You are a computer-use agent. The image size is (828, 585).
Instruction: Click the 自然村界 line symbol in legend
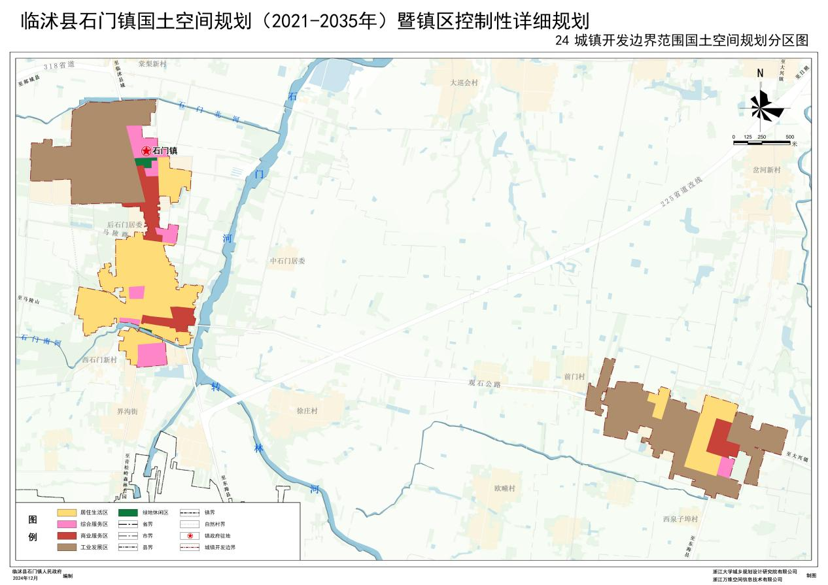[190, 524]
